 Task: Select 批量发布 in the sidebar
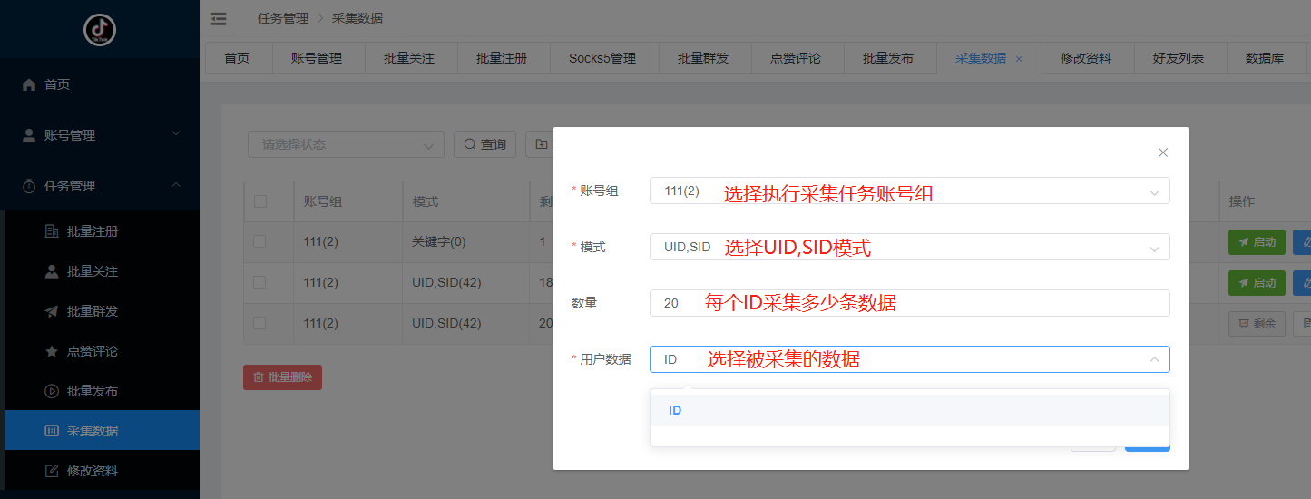[92, 391]
